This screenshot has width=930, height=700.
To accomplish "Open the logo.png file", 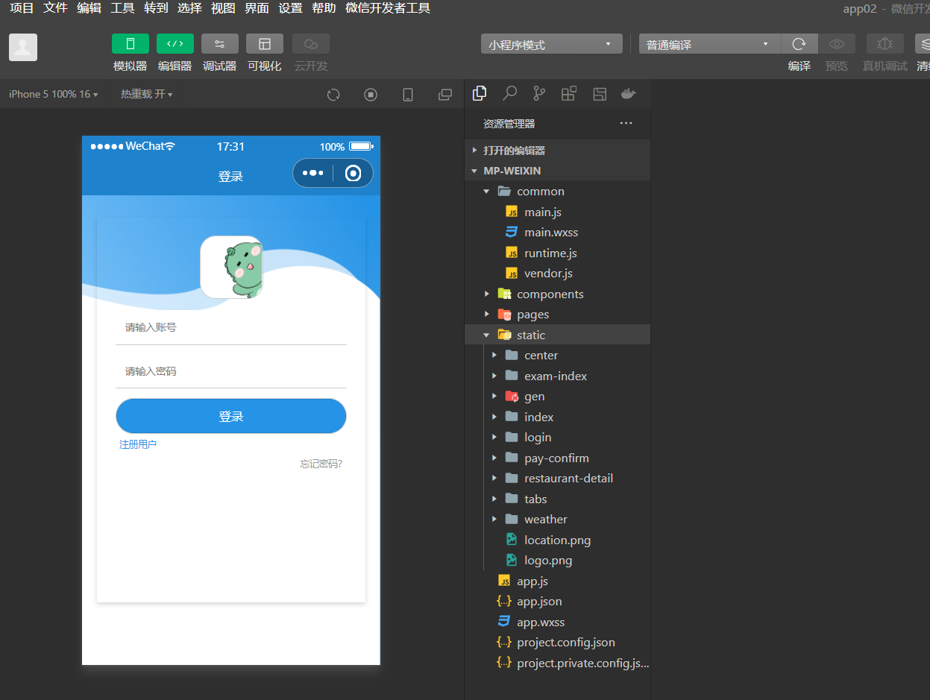I will coord(558,560).
